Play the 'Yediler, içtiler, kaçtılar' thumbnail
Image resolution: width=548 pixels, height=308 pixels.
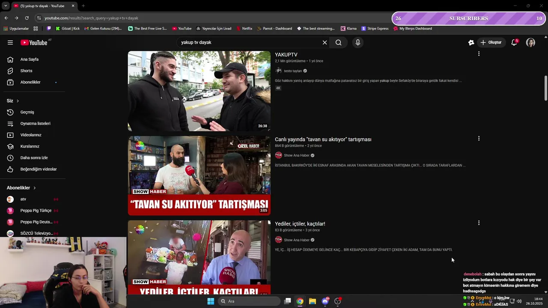(199, 258)
